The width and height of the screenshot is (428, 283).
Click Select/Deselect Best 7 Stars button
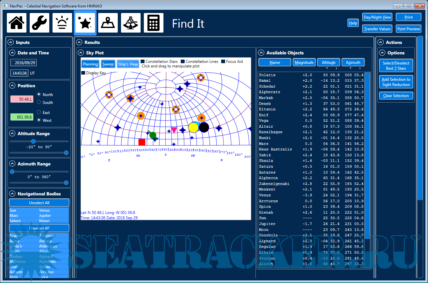pyautogui.click(x=396, y=66)
